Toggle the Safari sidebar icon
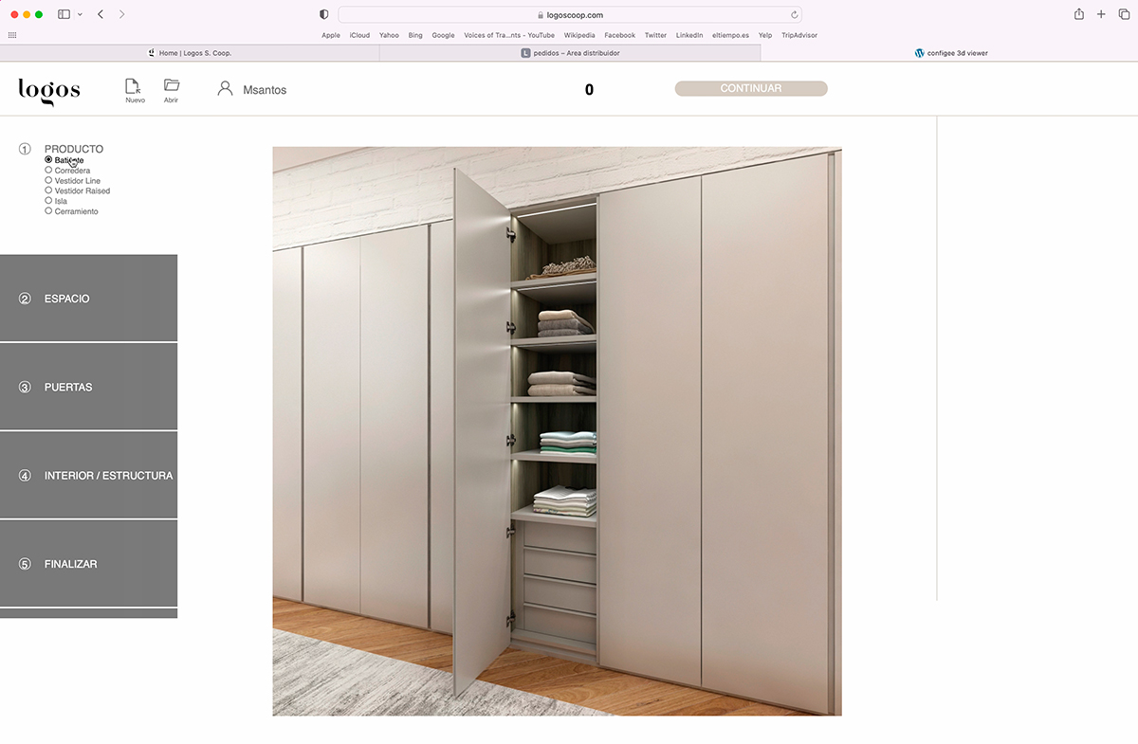 64,14
